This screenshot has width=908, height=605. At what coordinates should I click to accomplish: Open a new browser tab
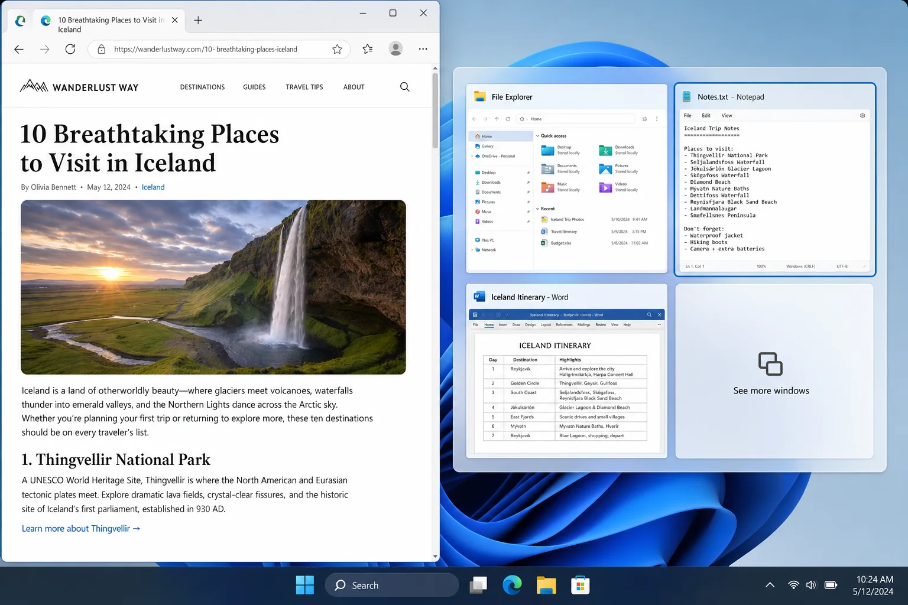click(198, 20)
